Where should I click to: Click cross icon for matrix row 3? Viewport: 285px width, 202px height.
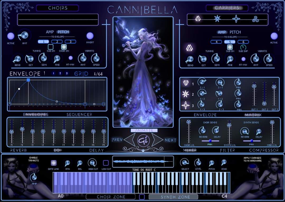pos(186,105)
